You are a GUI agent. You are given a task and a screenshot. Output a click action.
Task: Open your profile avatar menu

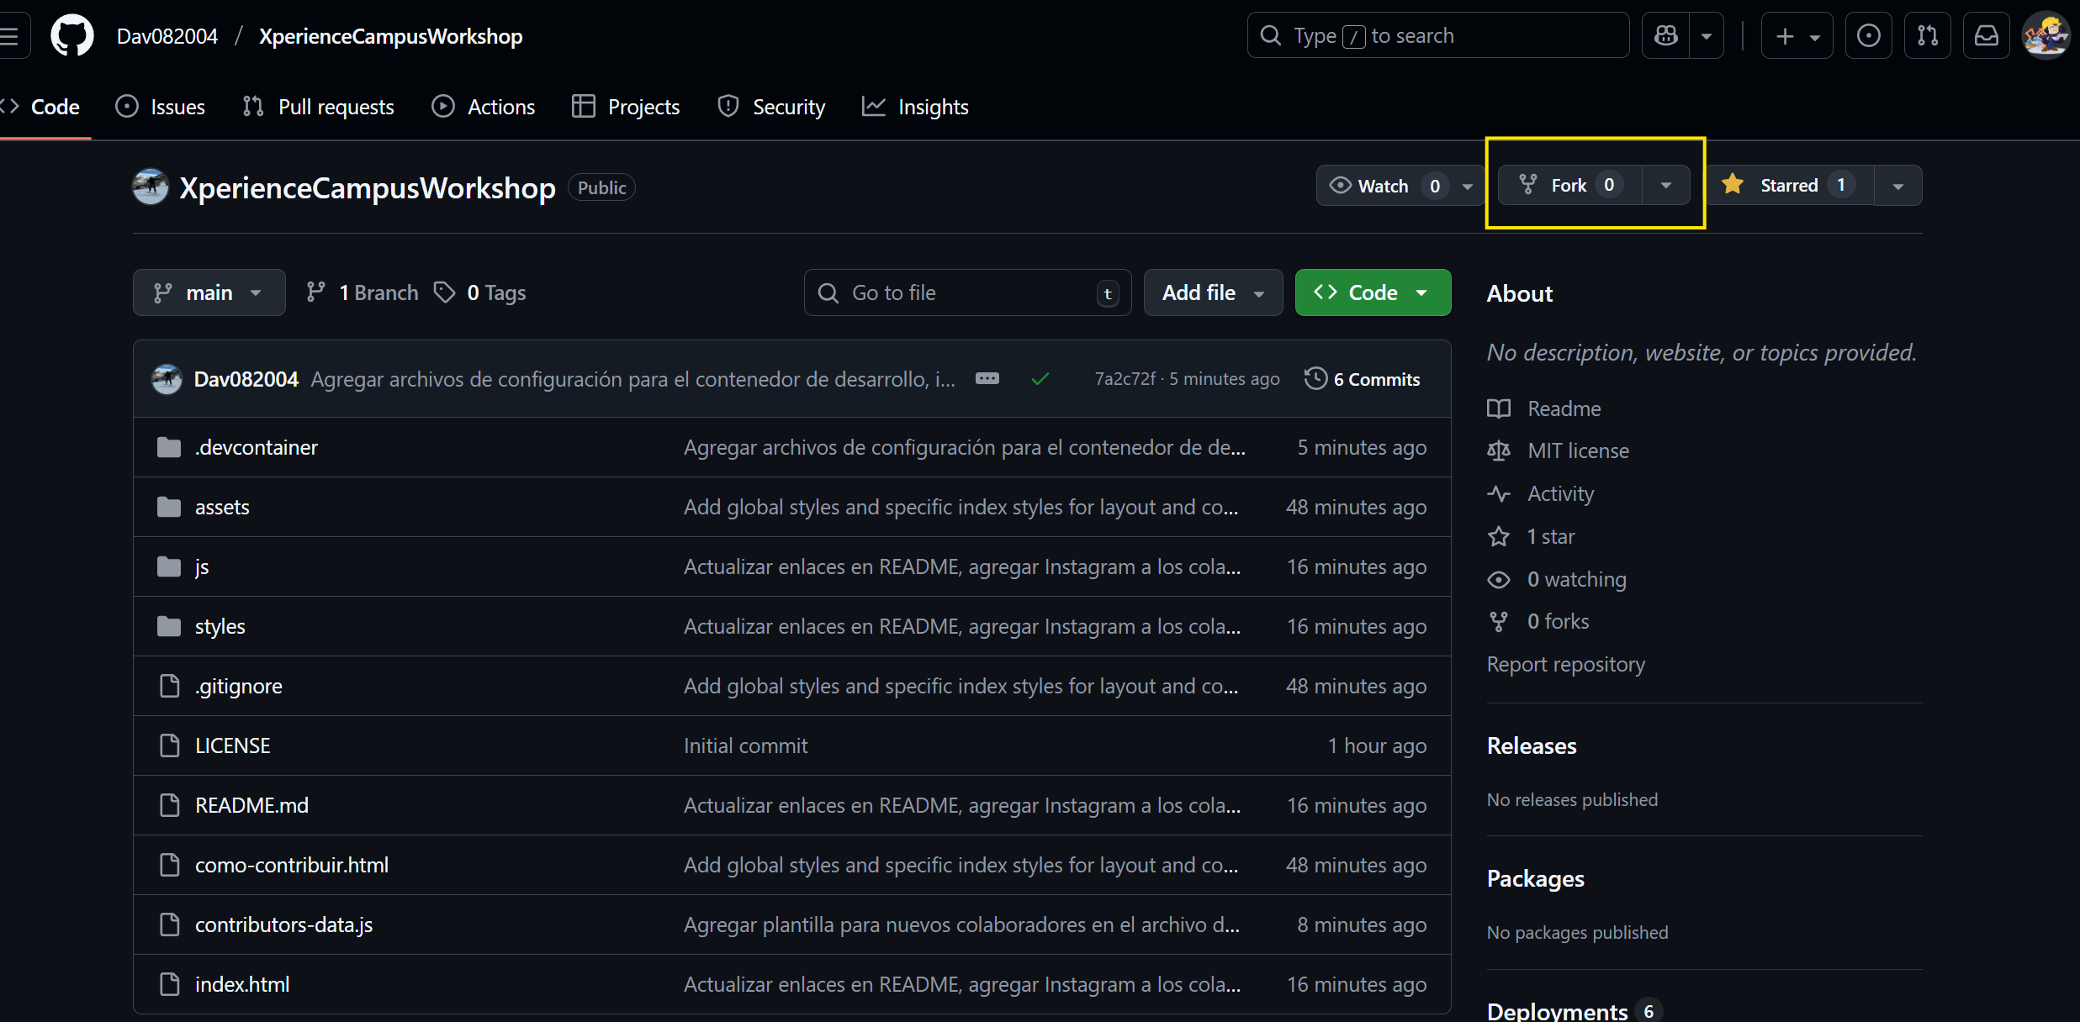tap(2047, 34)
